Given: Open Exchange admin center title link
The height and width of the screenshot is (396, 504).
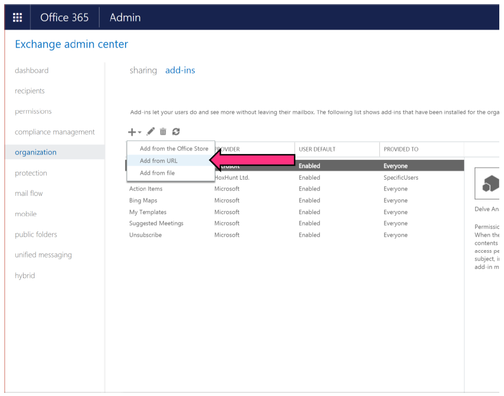Looking at the screenshot, I should pyautogui.click(x=71, y=44).
